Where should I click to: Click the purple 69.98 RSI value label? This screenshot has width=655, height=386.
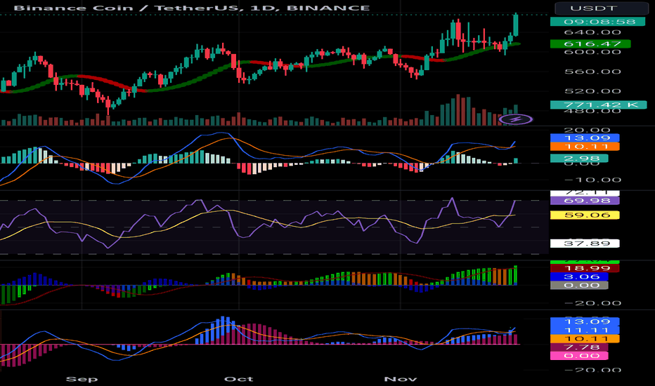pos(585,200)
